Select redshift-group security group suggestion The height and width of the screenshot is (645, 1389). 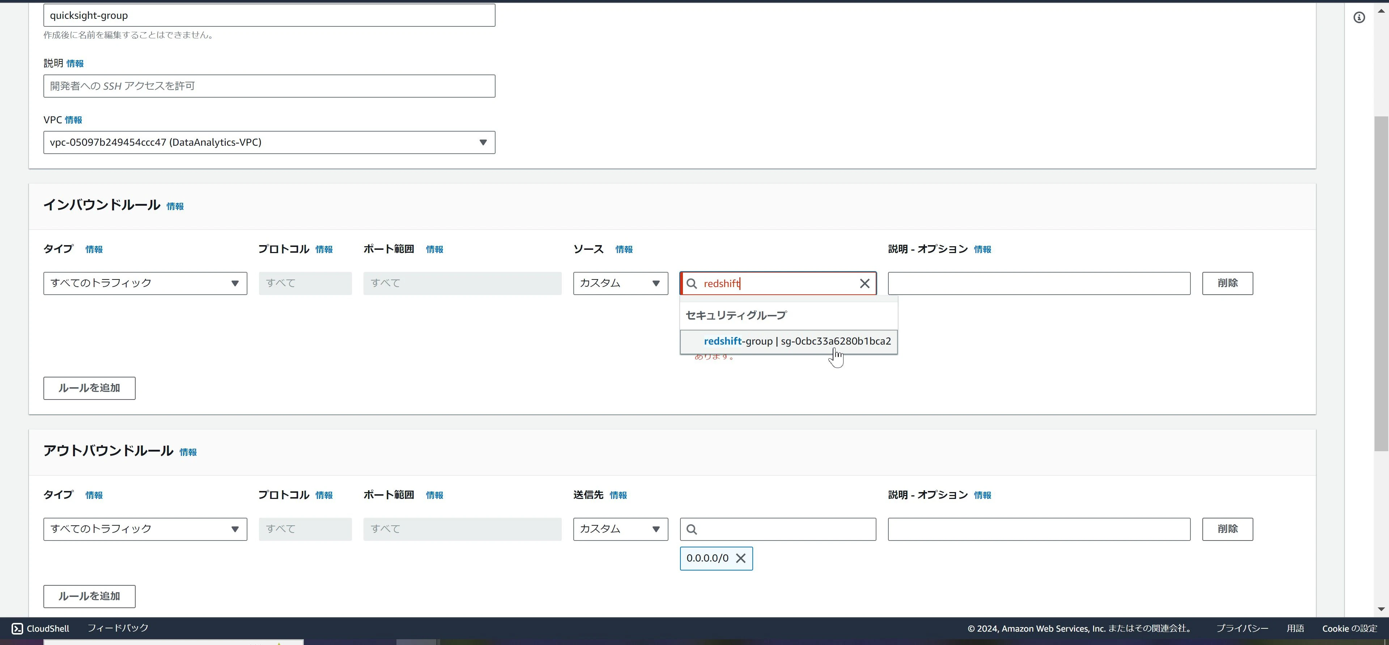coord(789,341)
